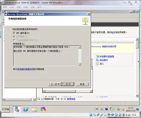Close the Active Directory install wizard
Viewport: 141px width, 118px height.
pos(89,14)
